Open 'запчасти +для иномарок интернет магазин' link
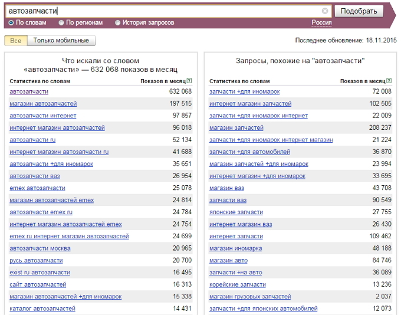401x315 pixels. tap(271, 140)
